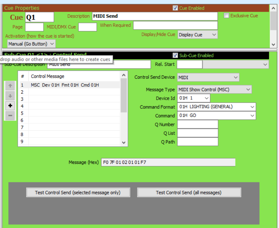This screenshot has width=279, height=228.
Task: Open the Display/Hide Cue dropdown
Action: point(197,35)
